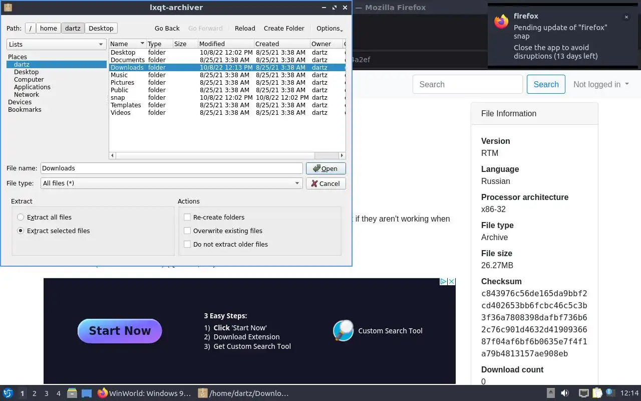Click the volume speaker tray icon
Screen dimensions: 641x401
tap(565, 393)
